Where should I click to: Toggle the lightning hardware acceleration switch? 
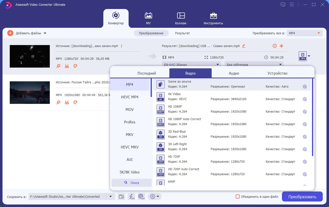[x=131, y=196]
